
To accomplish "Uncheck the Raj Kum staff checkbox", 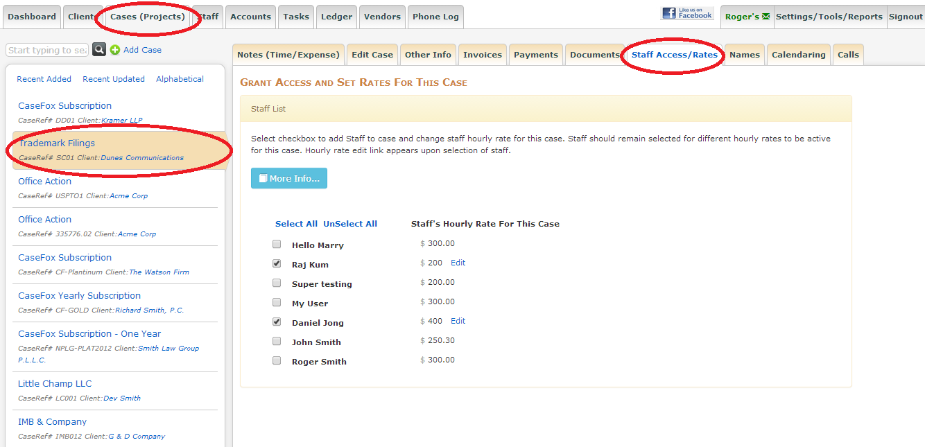I will tap(277, 264).
